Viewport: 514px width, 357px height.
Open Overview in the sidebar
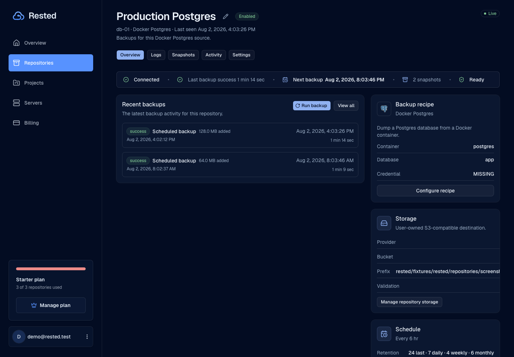coord(51,43)
